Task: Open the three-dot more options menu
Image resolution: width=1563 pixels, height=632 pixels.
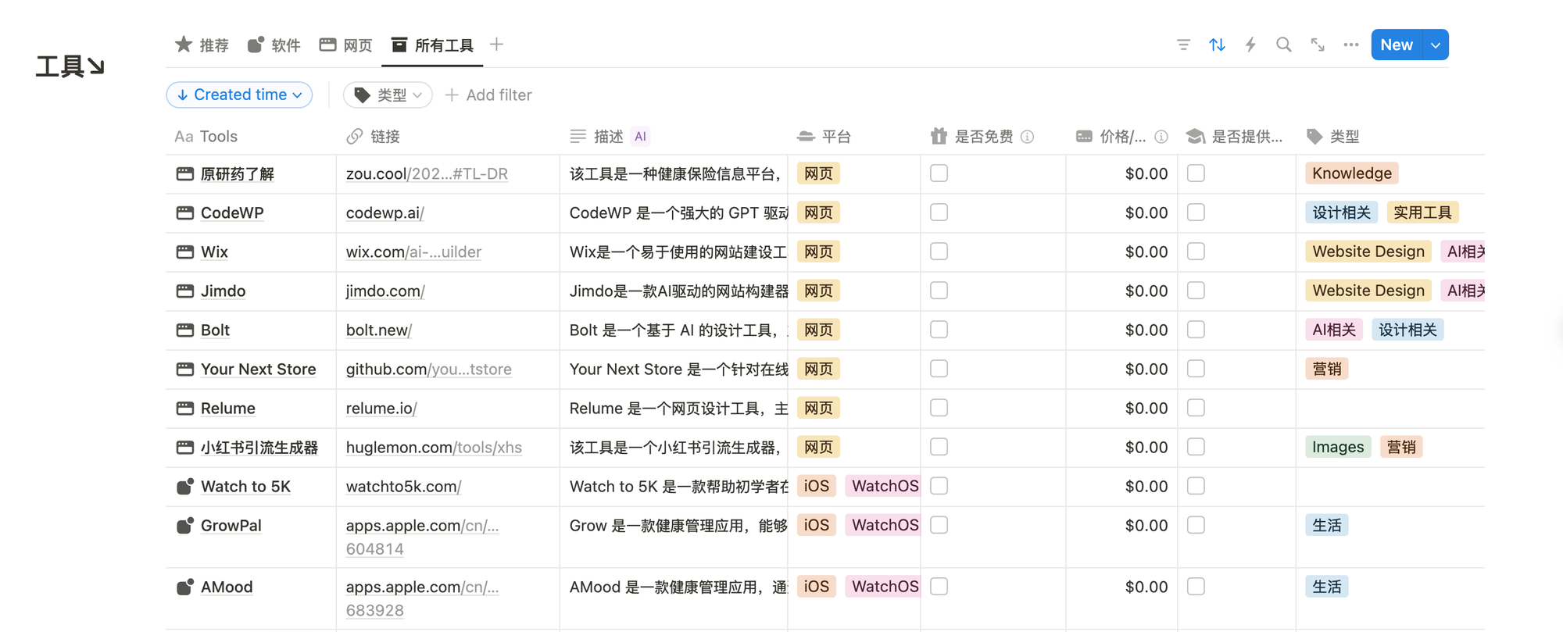Action: (x=1351, y=45)
